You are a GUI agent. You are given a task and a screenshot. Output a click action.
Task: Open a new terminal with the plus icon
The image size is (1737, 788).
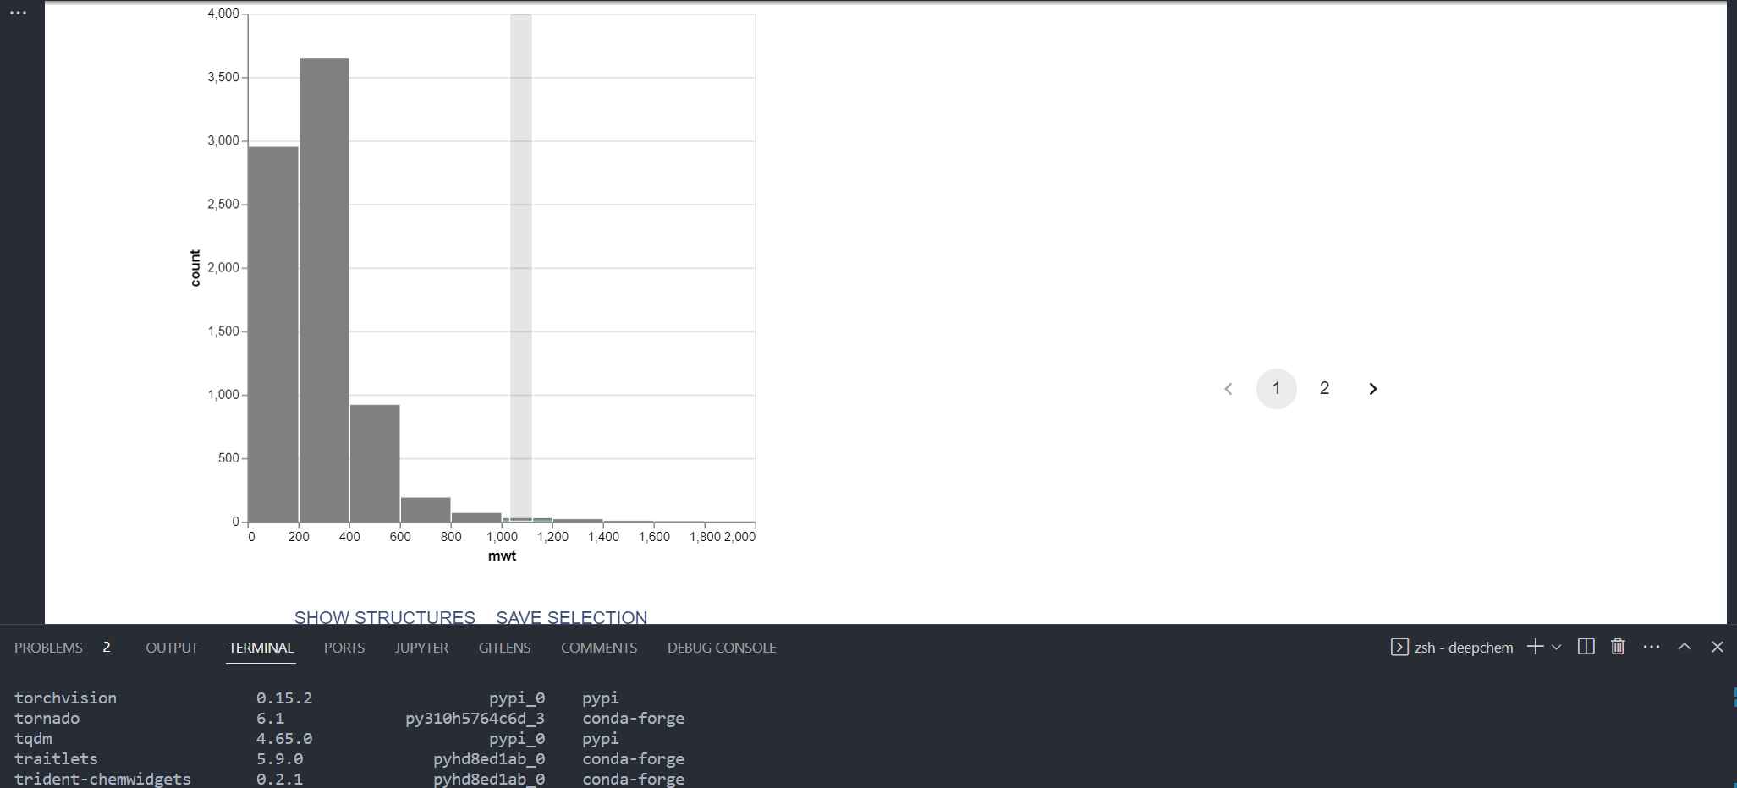pos(1534,647)
